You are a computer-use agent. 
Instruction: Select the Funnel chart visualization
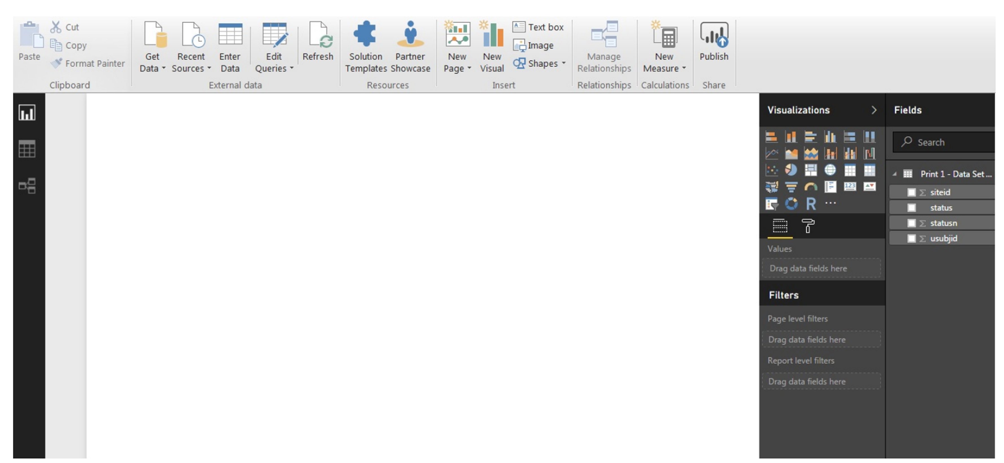pos(791,187)
